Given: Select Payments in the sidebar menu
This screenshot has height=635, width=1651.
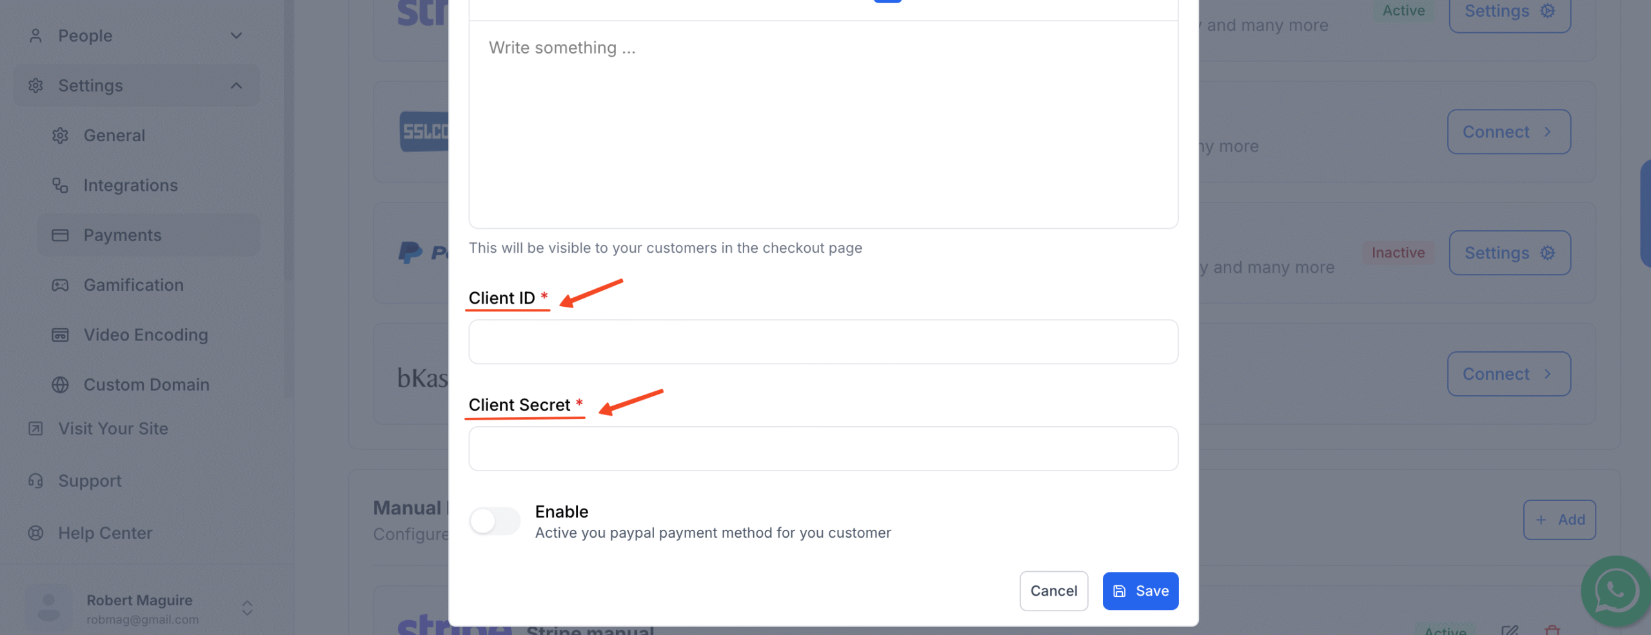Looking at the screenshot, I should tap(123, 235).
